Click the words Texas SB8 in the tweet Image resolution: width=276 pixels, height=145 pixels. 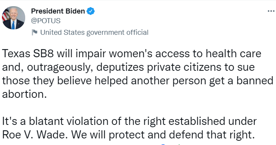click(27, 53)
